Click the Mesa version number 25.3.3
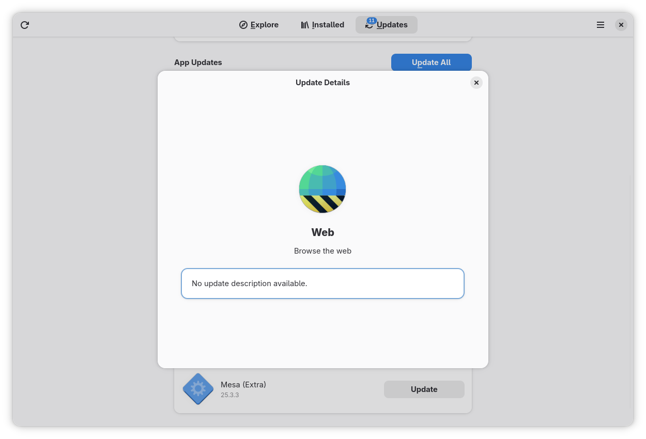Image resolution: width=646 pixels, height=439 pixels. (230, 395)
